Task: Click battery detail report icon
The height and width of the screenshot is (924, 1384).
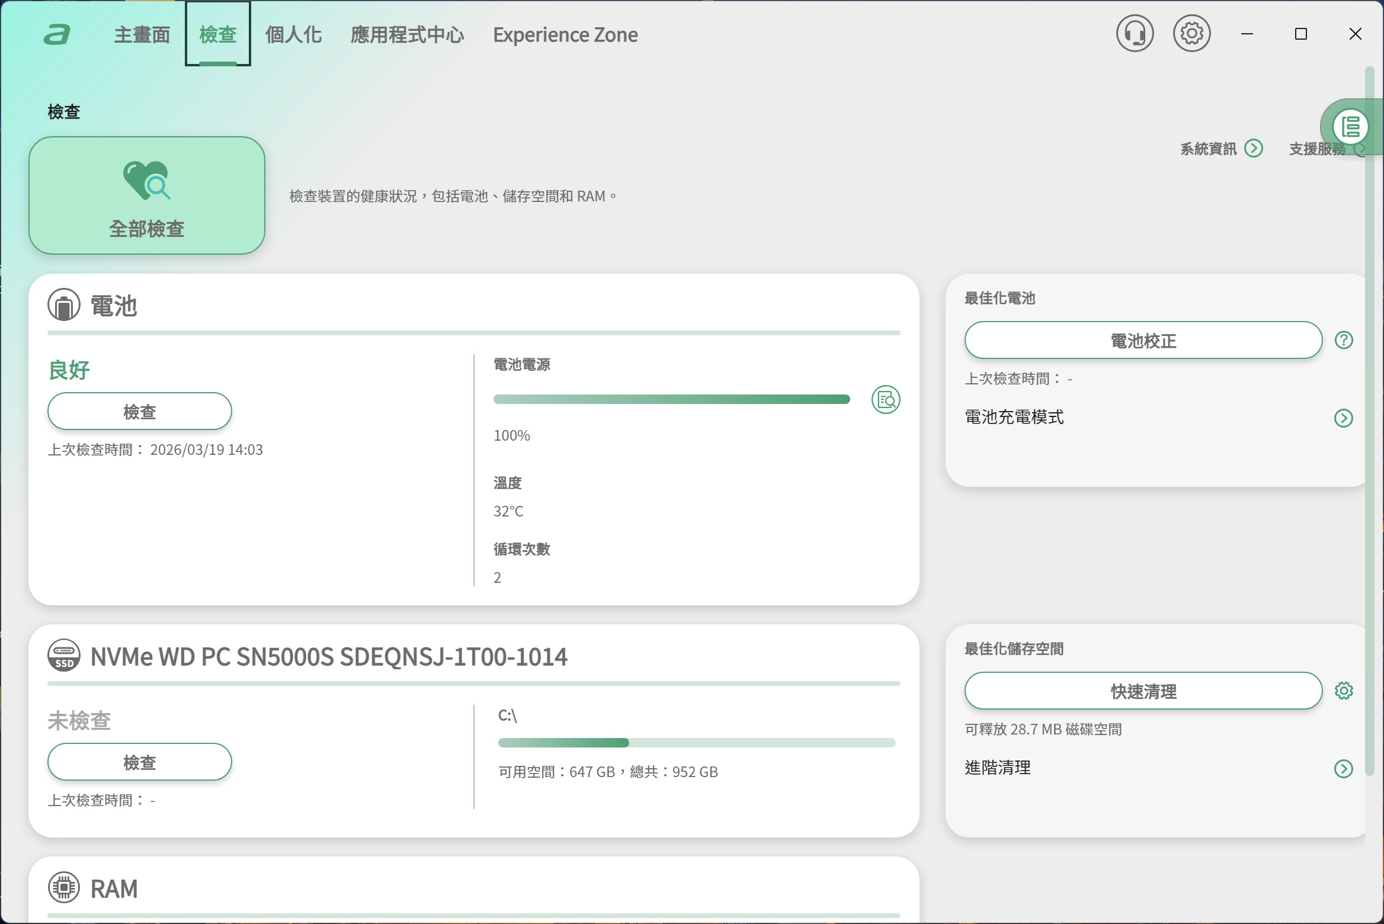Action: [x=886, y=400]
